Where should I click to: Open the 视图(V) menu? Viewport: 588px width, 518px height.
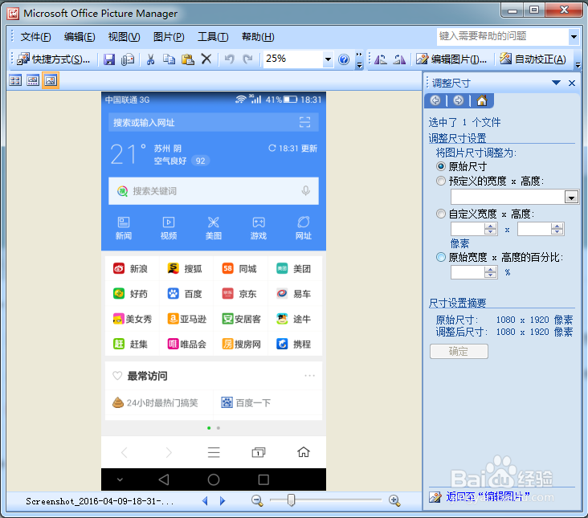(125, 37)
